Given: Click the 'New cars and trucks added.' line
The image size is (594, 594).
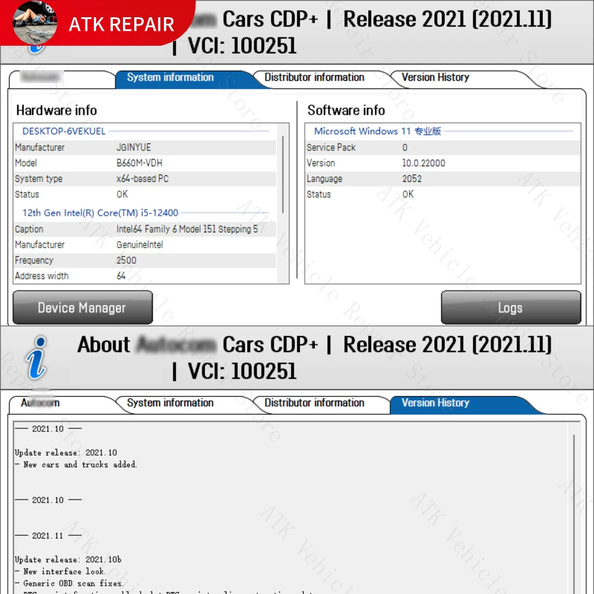Looking at the screenshot, I should (76, 465).
